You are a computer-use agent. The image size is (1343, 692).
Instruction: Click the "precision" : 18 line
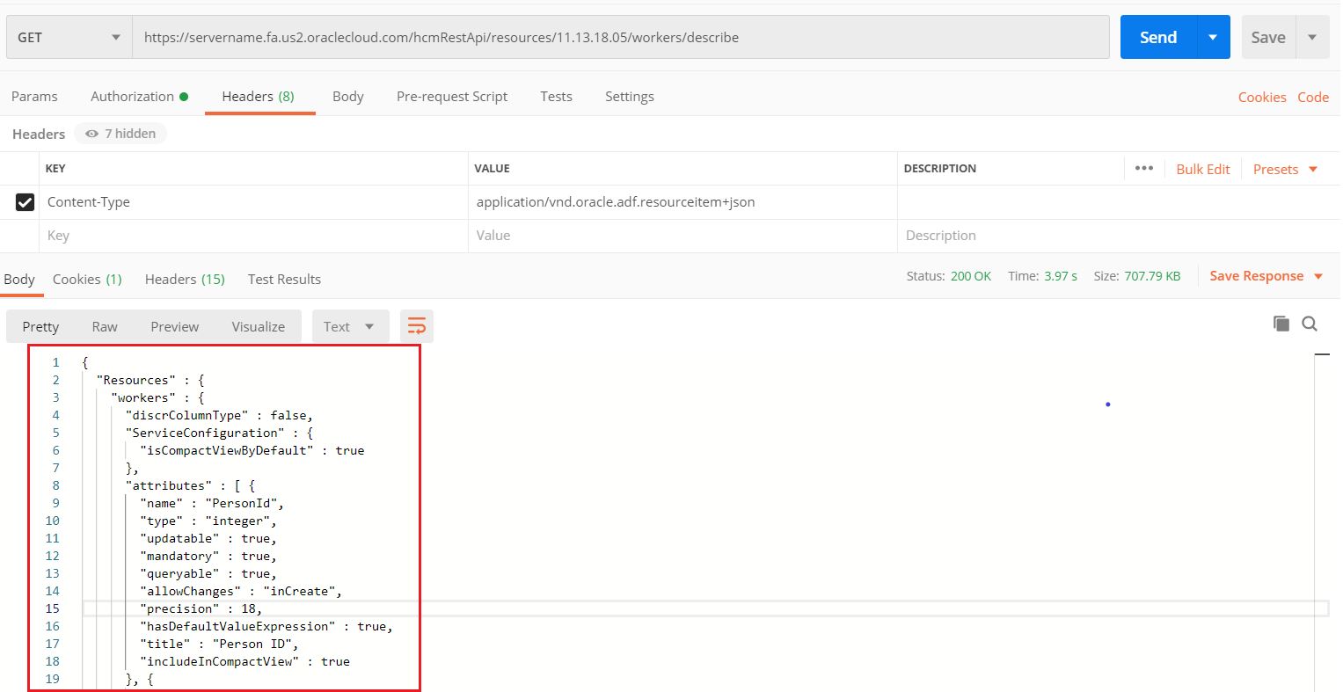[201, 608]
